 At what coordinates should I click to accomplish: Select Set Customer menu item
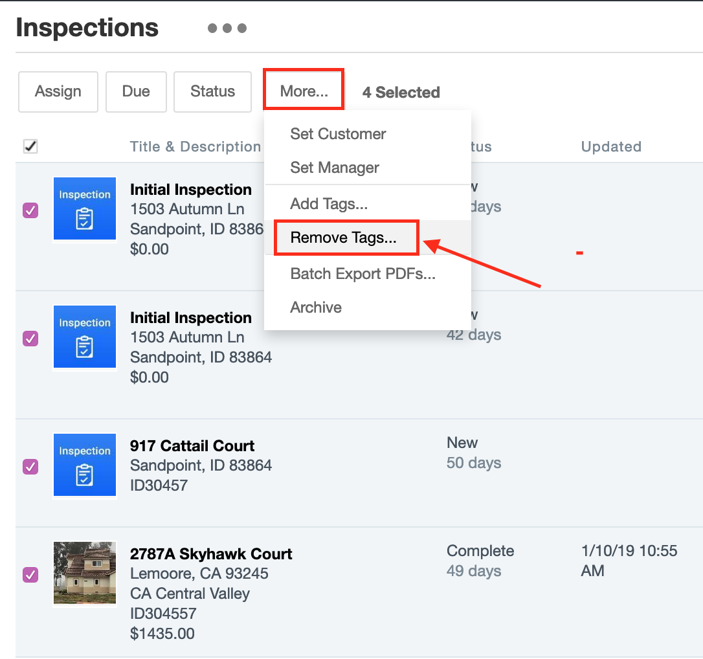point(338,134)
